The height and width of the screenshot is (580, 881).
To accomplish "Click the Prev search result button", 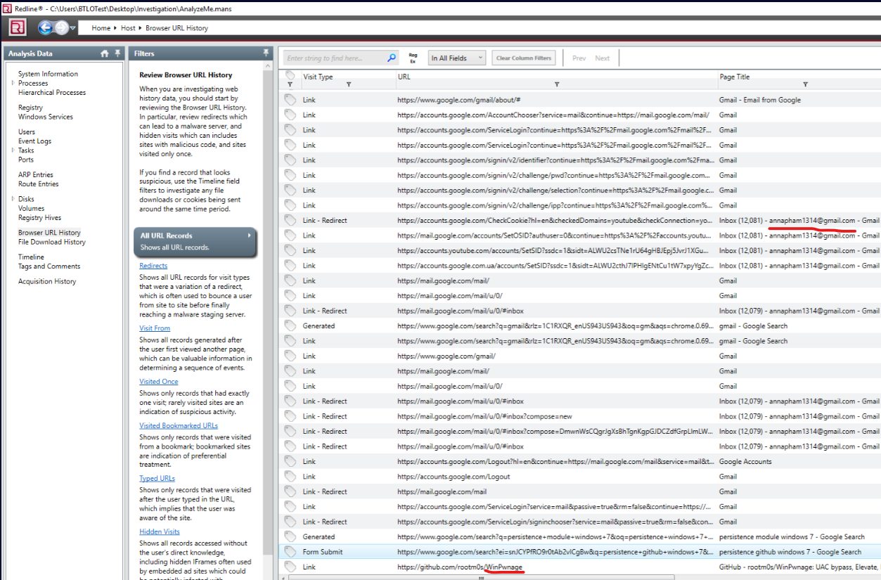I will (579, 58).
